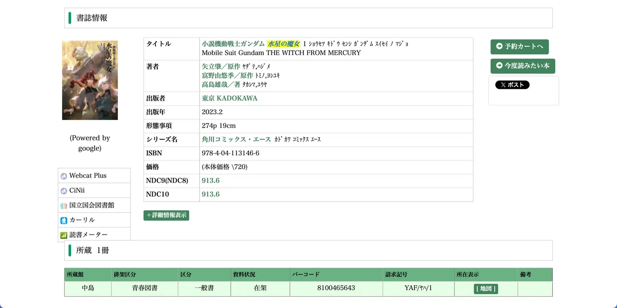Click the CiNii globe icon
This screenshot has height=308, width=617.
[x=64, y=191]
